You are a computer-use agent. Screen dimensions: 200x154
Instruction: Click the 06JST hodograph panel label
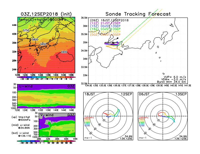144,94
